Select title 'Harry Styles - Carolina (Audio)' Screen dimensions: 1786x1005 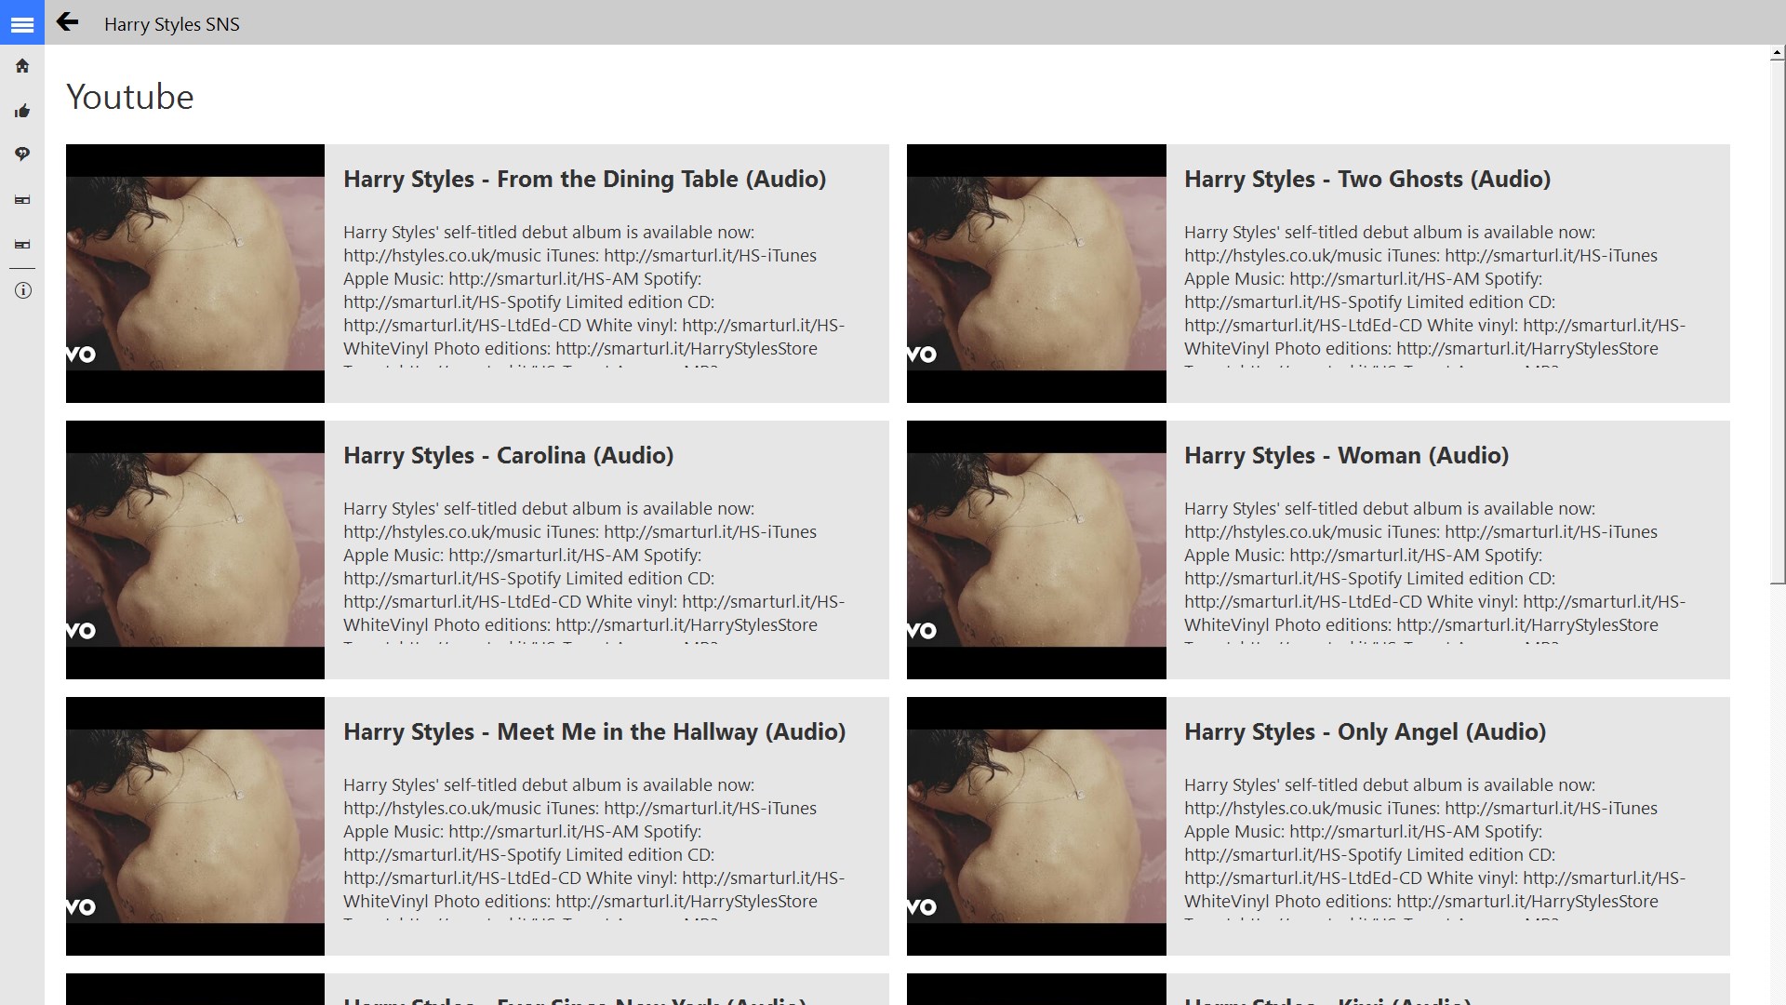click(508, 455)
